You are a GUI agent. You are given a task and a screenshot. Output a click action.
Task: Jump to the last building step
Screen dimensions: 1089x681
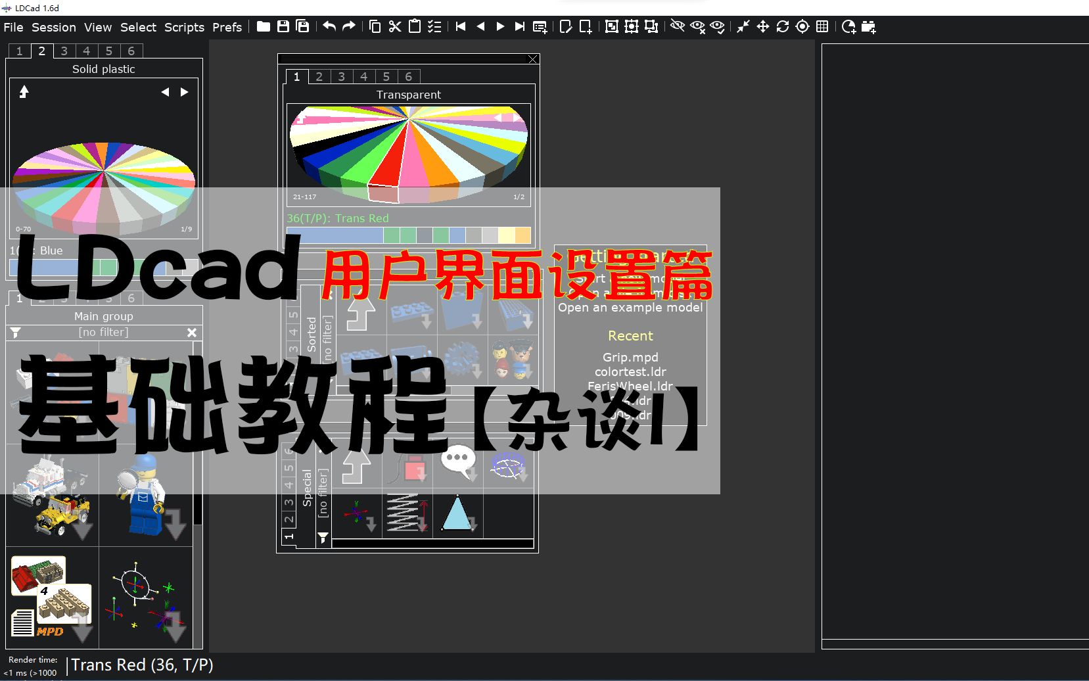tap(520, 26)
